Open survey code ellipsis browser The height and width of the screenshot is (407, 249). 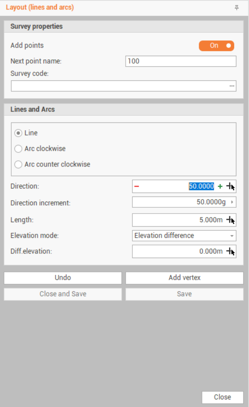[x=232, y=86]
